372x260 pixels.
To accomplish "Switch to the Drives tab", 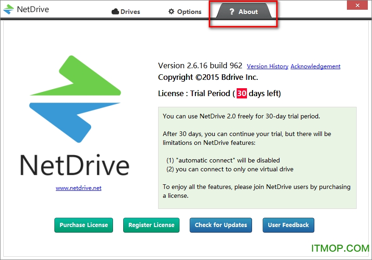I will click(x=126, y=12).
